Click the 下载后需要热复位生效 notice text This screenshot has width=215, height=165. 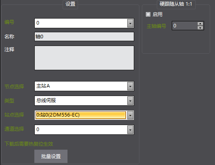pos(29,144)
